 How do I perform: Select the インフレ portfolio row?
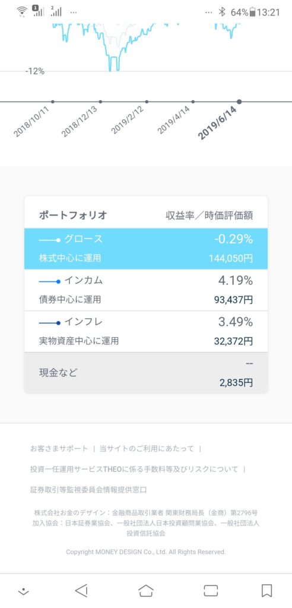[146, 331]
